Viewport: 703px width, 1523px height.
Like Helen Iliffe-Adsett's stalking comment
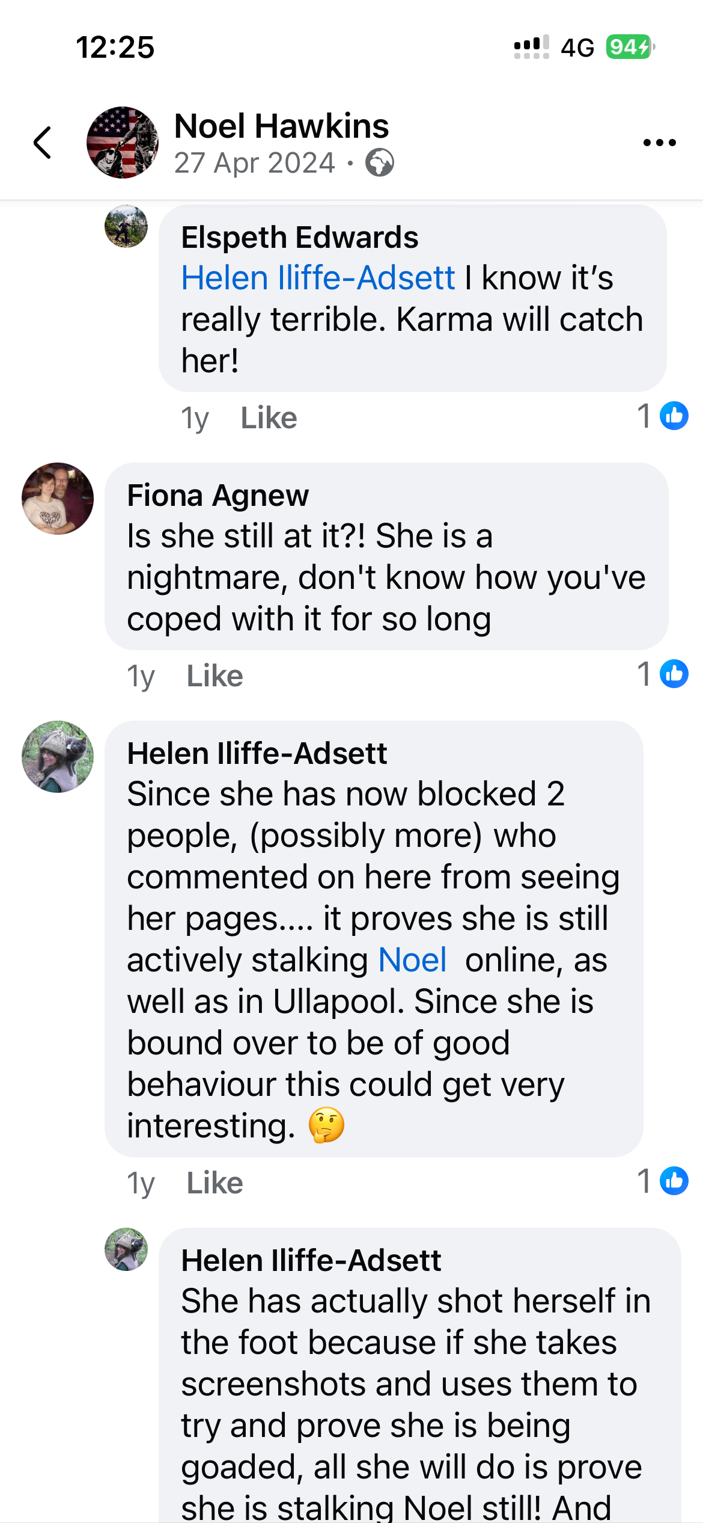click(215, 1183)
